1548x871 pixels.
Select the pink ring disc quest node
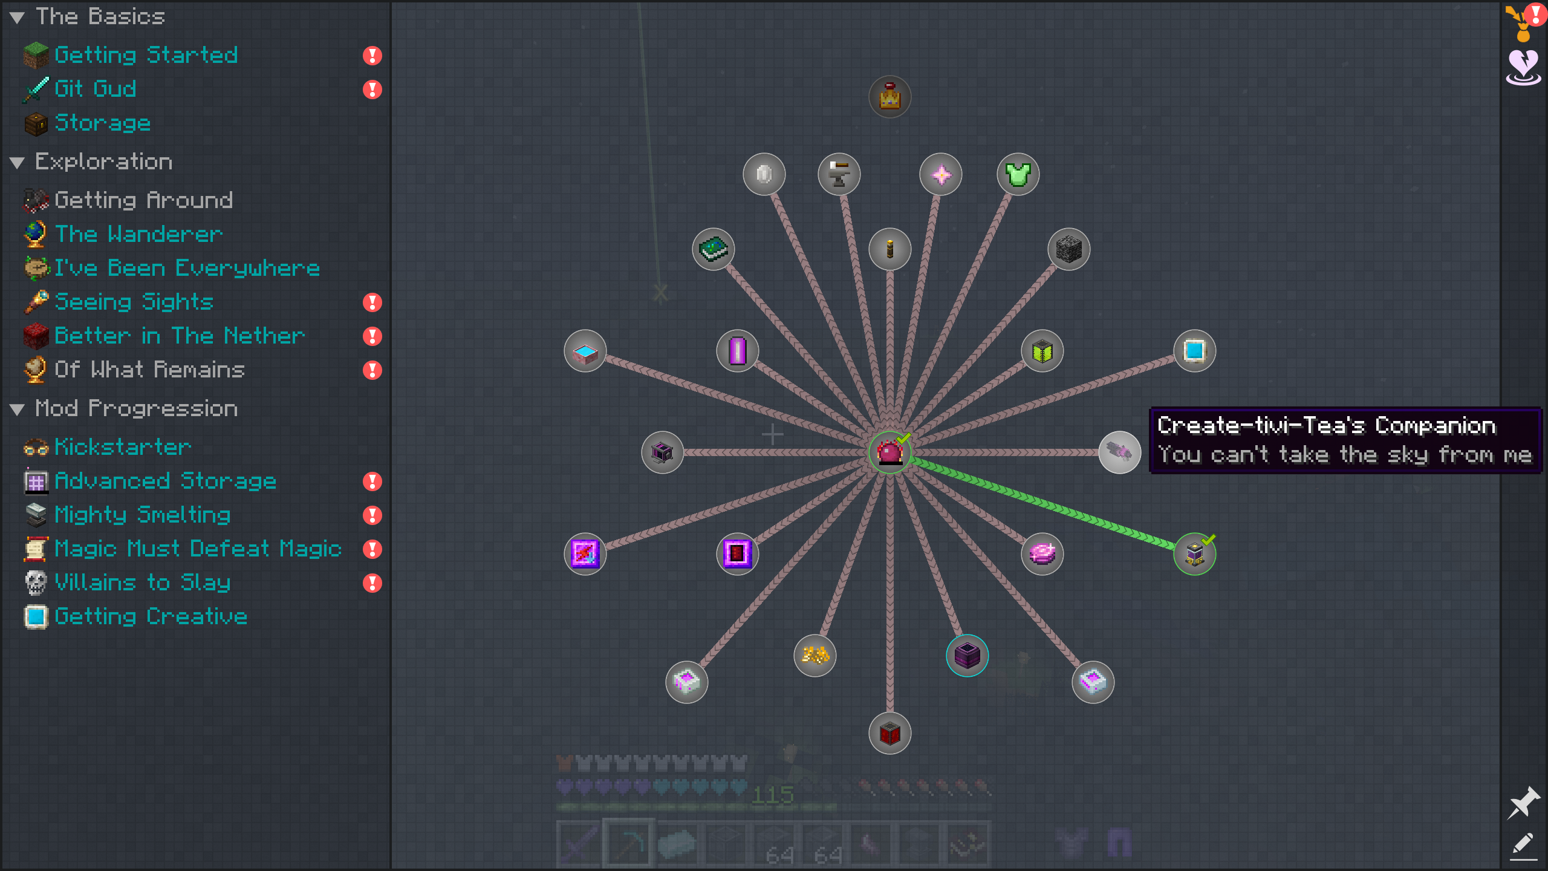[x=1042, y=554]
